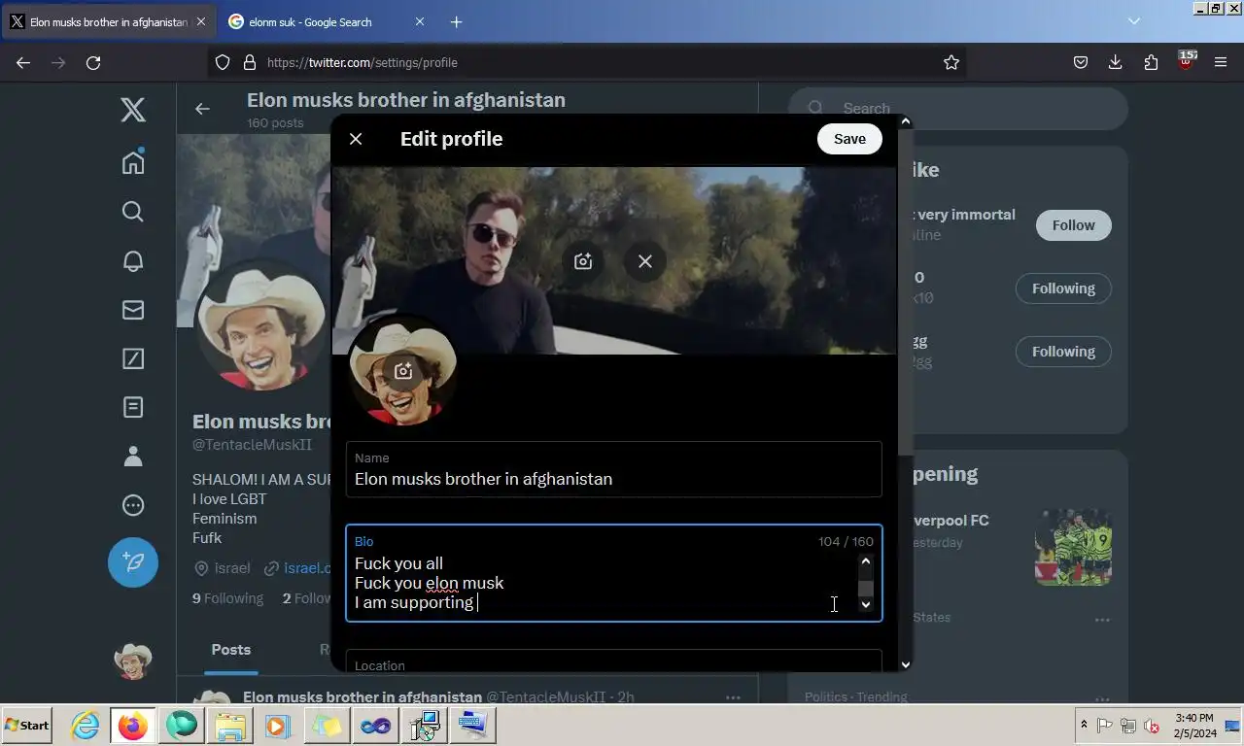Select the Posts tab
1244x746 pixels.
point(231,650)
